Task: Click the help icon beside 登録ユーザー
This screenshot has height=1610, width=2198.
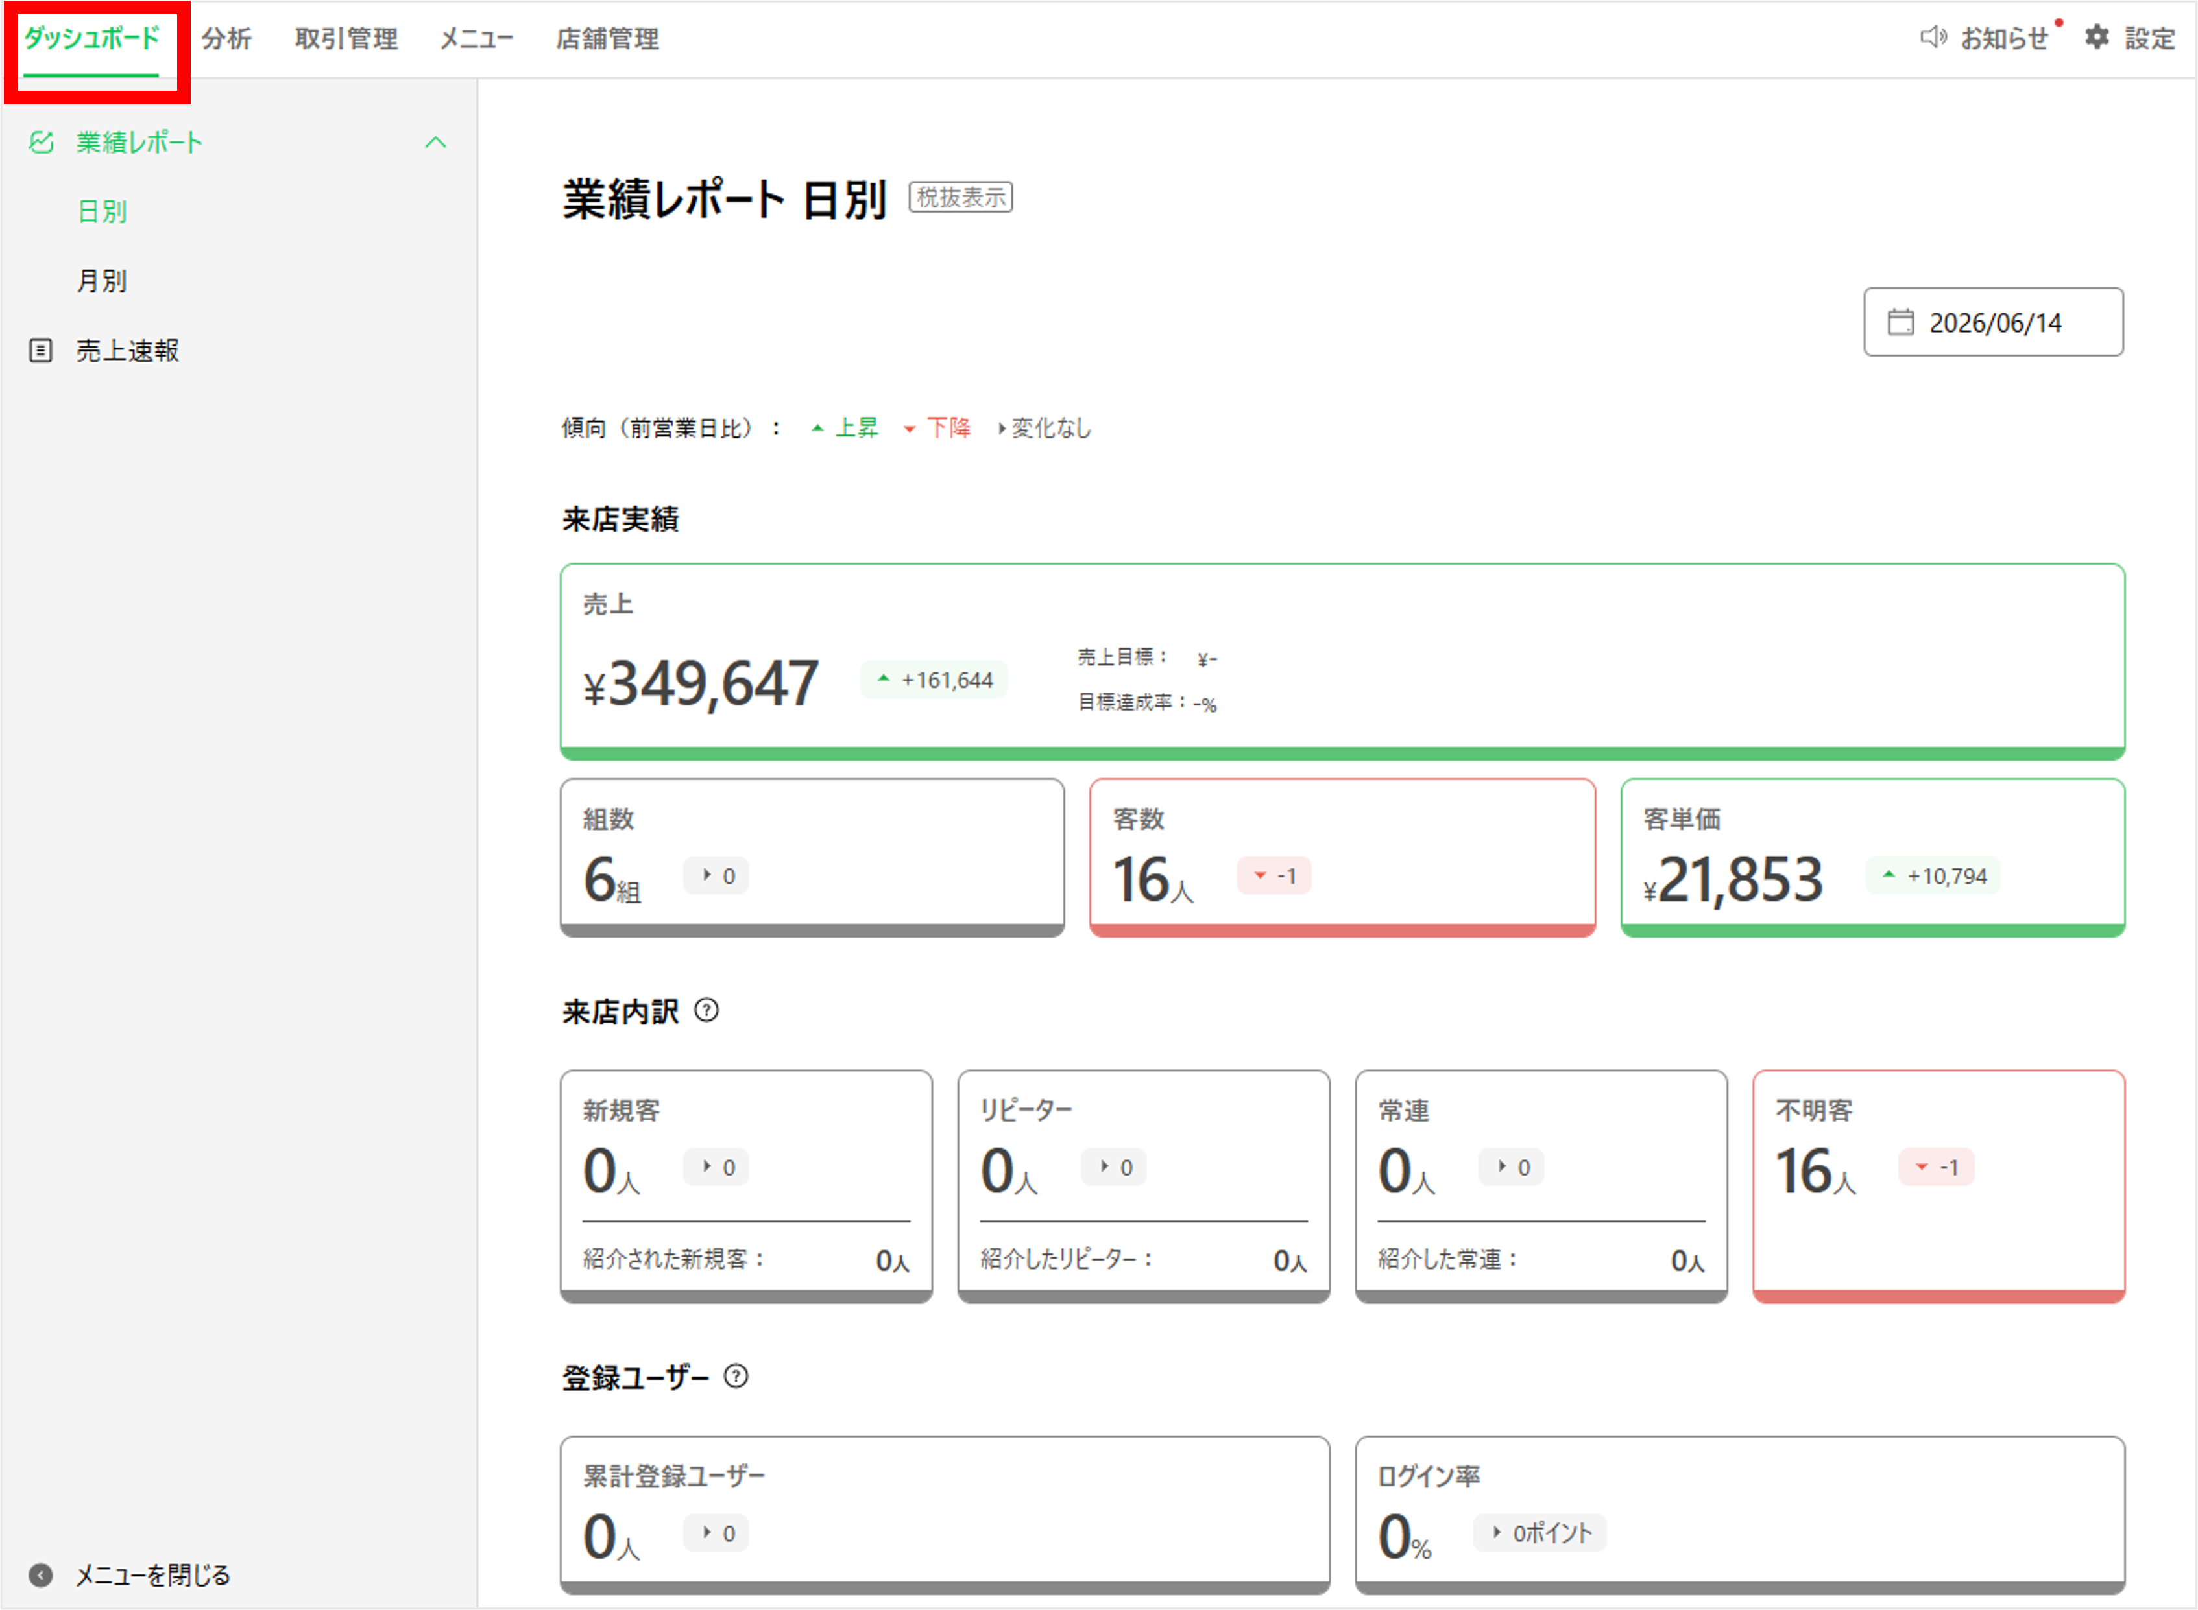Action: 736,1376
